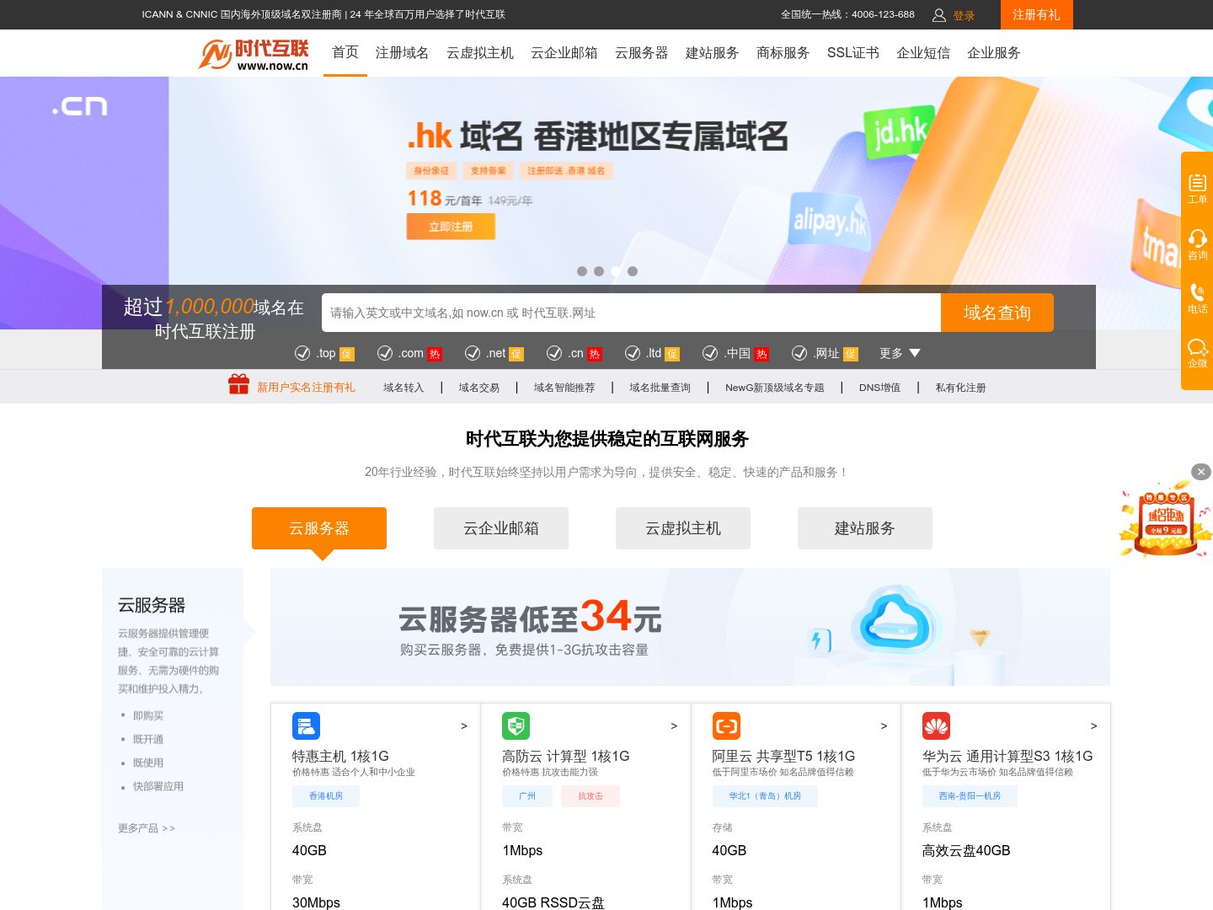Open the 注册域名 nav menu
The width and height of the screenshot is (1213, 910).
[x=402, y=52]
